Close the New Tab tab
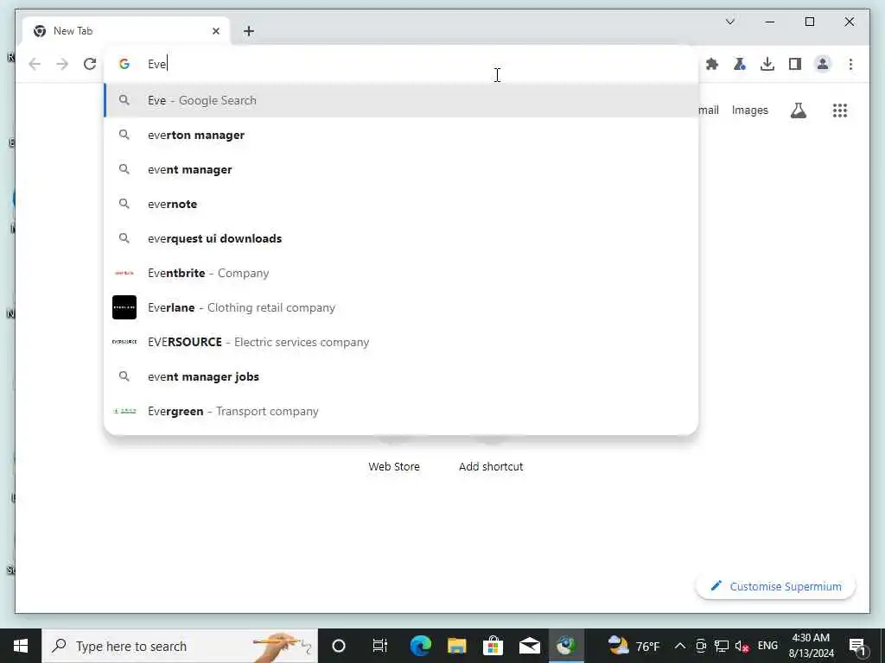 click(215, 31)
